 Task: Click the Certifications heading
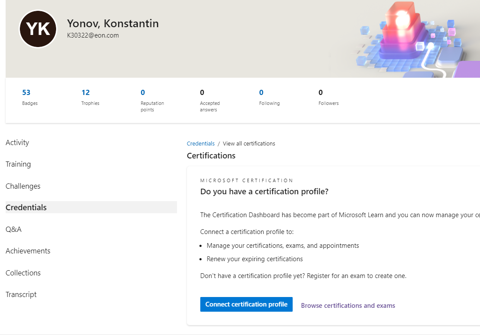[x=211, y=155]
